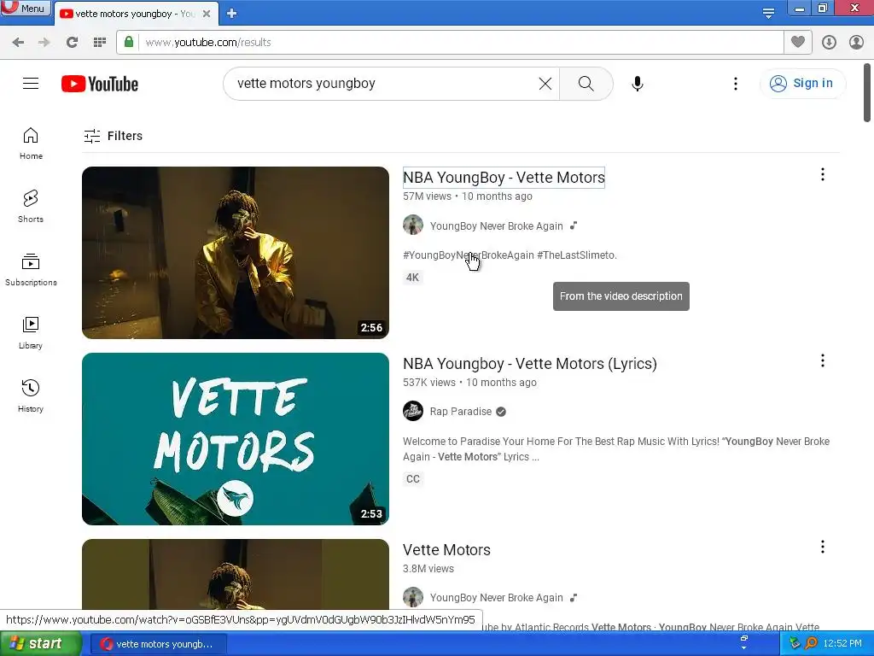Open NBA Youngboy - Vette Motors (Lyrics) title

[x=529, y=364]
